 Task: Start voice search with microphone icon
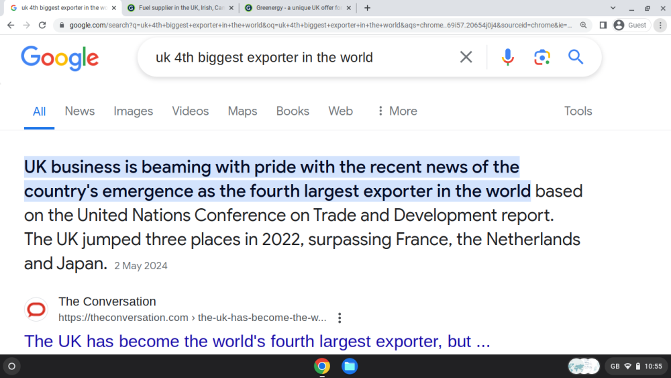[x=507, y=57]
